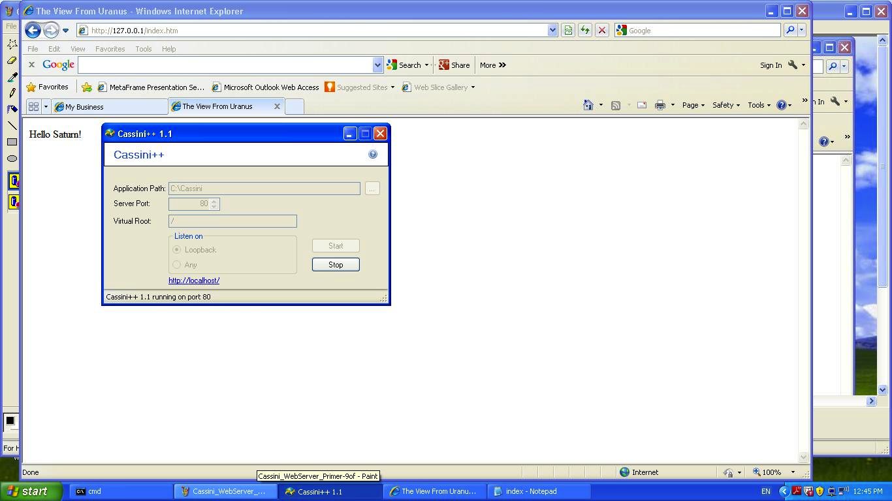Screen dimensions: 892x501
Task: Click the Stop loading red X icon
Action: coord(602,30)
